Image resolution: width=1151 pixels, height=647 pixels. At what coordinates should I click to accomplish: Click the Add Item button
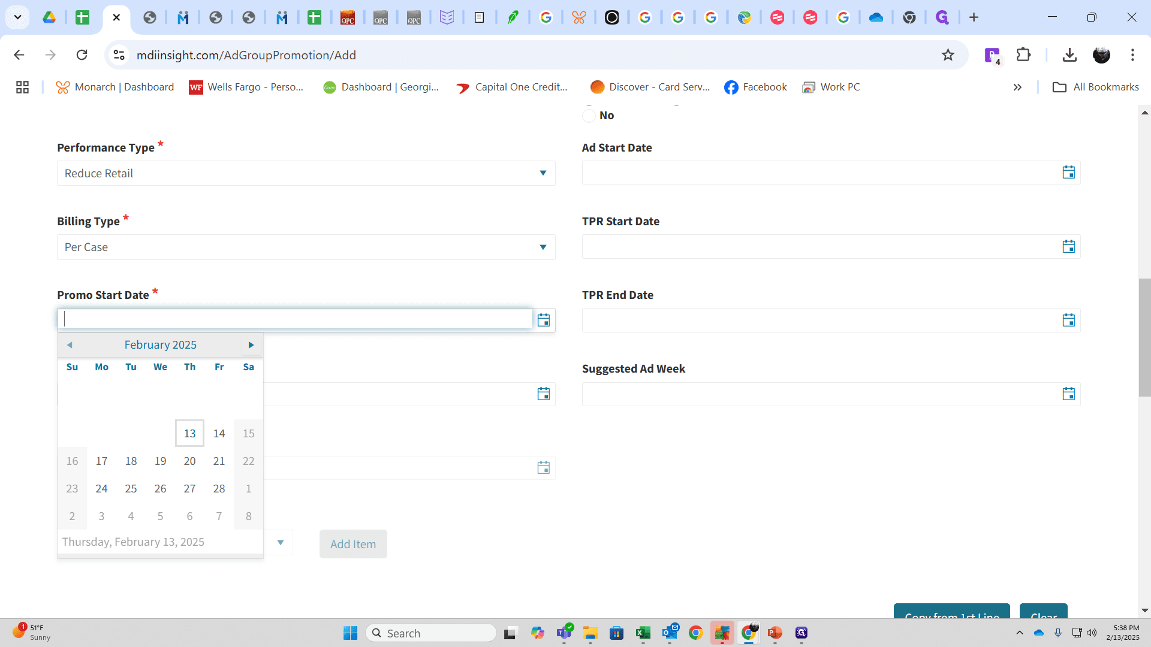point(353,544)
